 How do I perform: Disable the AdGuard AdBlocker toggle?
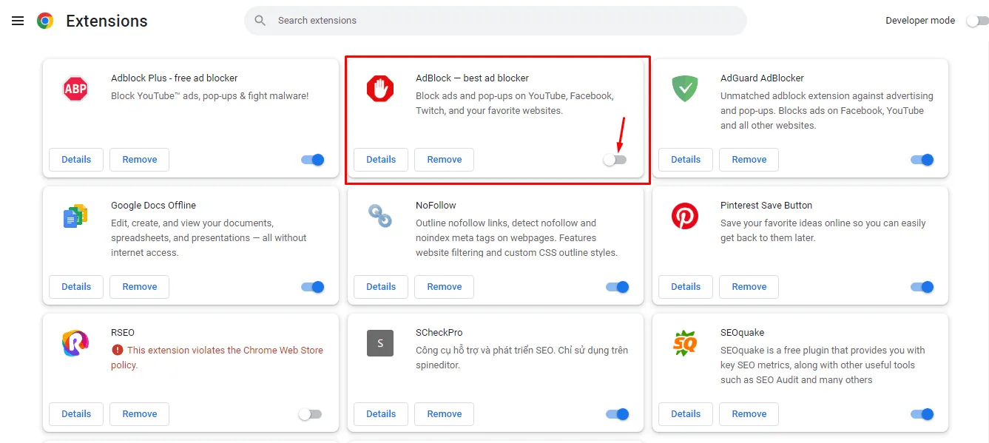922,160
